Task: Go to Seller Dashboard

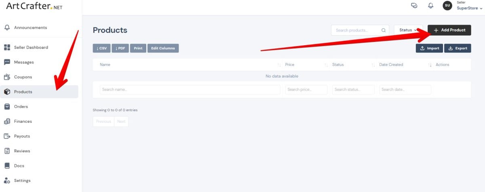Action: click(31, 47)
